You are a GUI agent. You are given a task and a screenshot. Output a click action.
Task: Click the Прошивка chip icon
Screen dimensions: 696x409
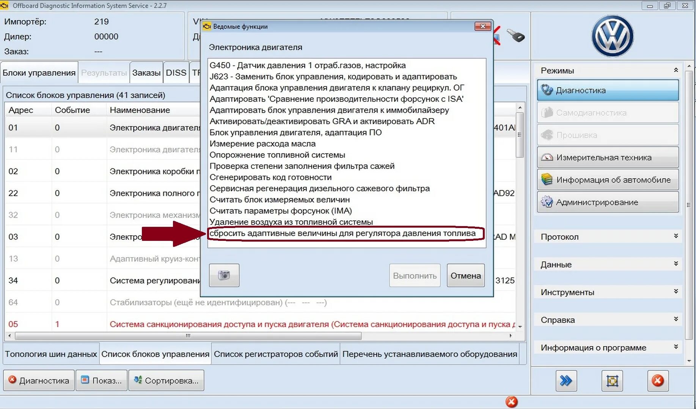547,135
